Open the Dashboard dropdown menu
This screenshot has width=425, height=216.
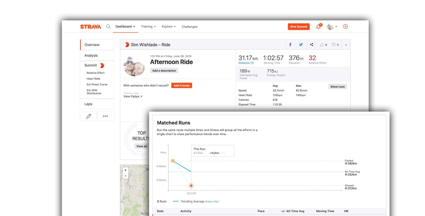(x=125, y=26)
